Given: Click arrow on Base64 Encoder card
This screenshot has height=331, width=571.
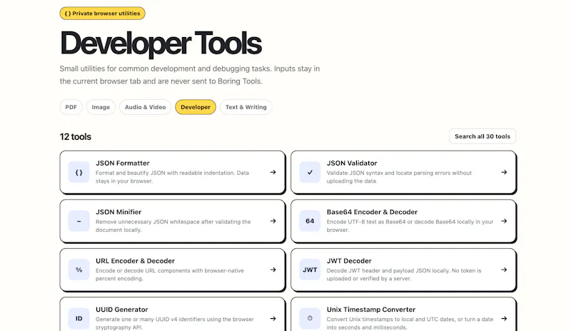Looking at the screenshot, I should tap(504, 221).
